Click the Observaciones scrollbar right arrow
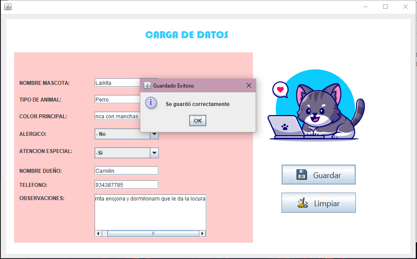 202,233
